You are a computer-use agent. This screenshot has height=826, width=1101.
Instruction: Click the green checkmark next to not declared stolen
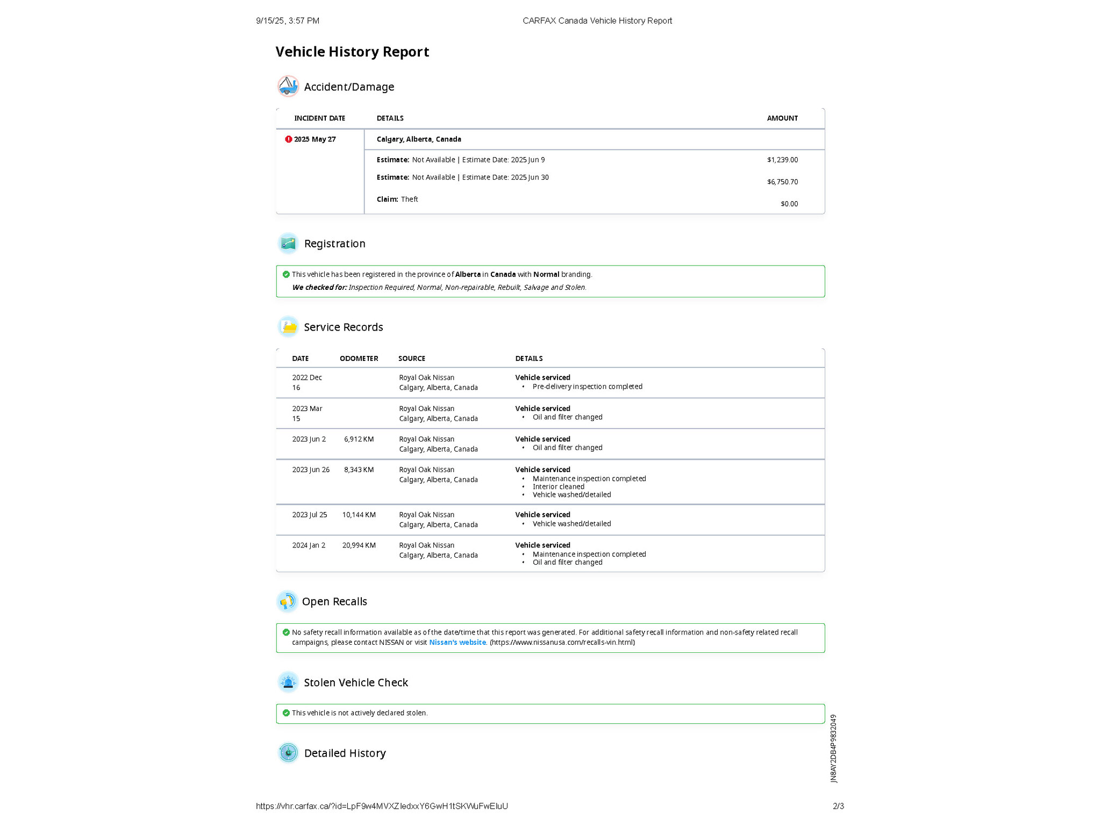pos(286,713)
